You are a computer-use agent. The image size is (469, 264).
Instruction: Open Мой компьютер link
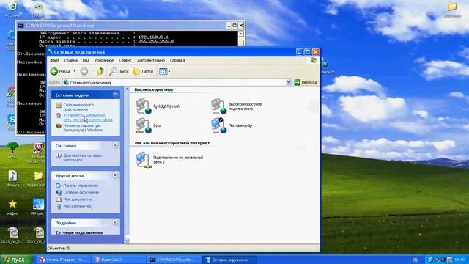tap(77, 206)
